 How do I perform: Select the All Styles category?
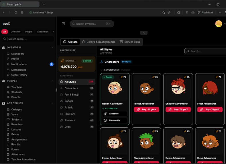77,82
